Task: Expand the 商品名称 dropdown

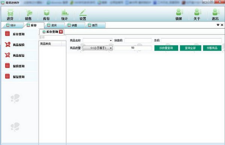Action: coord(111,41)
